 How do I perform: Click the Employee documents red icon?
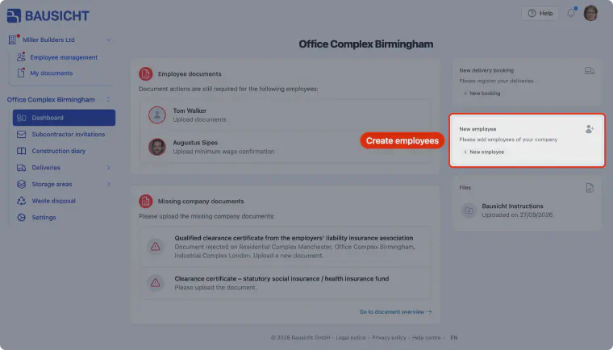(x=145, y=73)
